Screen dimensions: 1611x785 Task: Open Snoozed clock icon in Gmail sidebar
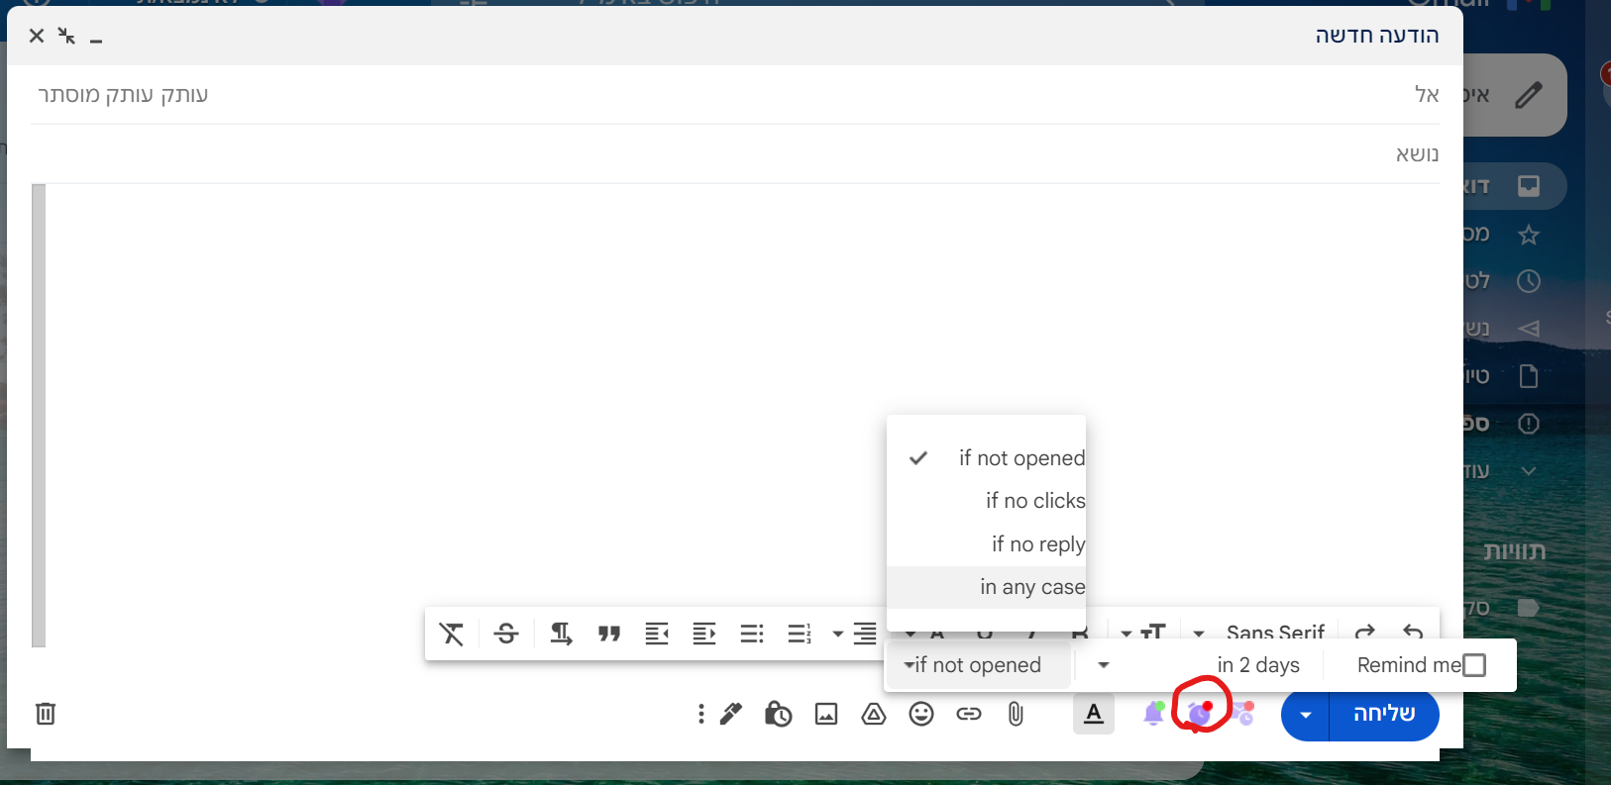pos(1529,281)
